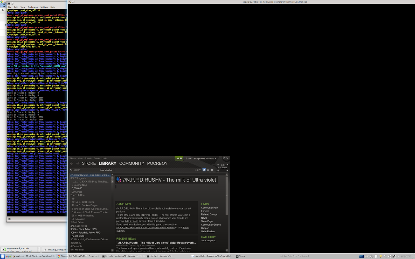The height and width of the screenshot is (259, 415).
Task: Click the Add a Friend link
Action: click(132, 221)
